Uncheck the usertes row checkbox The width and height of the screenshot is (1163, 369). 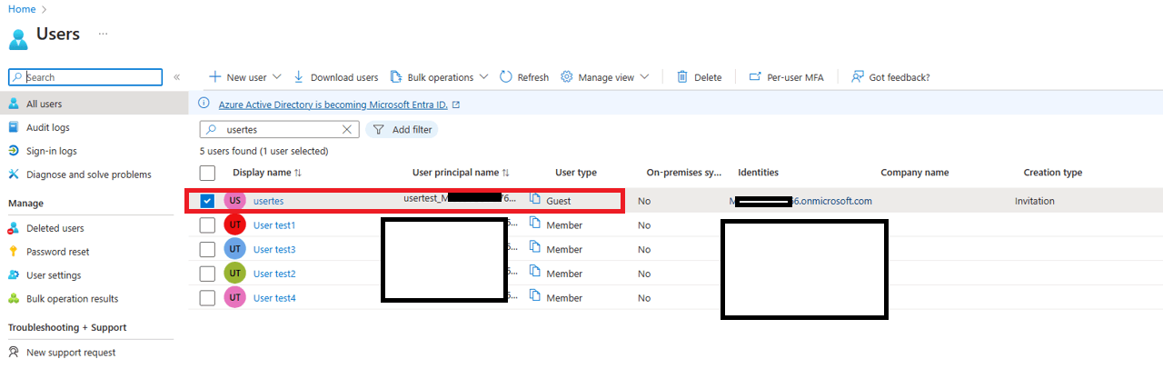pos(207,200)
